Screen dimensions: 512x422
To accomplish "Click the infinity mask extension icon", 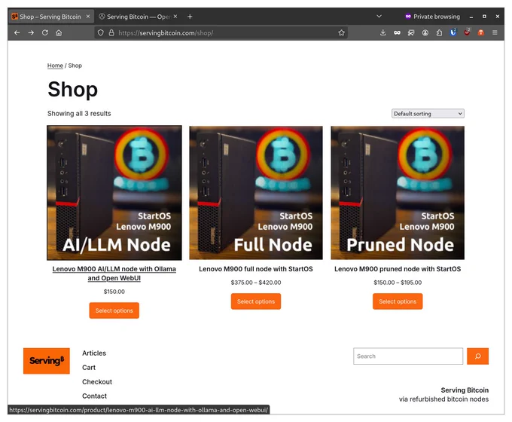I will (397, 32).
